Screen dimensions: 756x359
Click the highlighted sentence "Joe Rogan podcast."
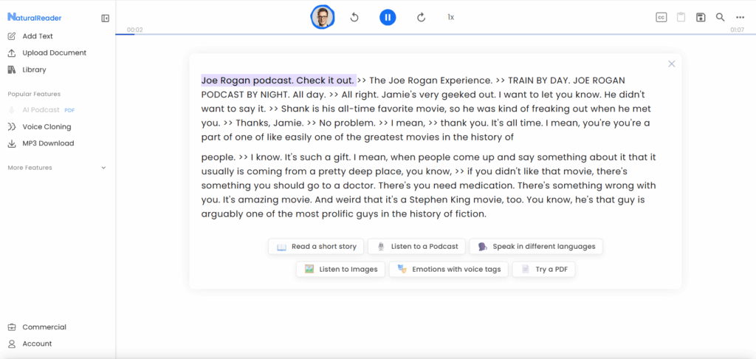coord(247,80)
